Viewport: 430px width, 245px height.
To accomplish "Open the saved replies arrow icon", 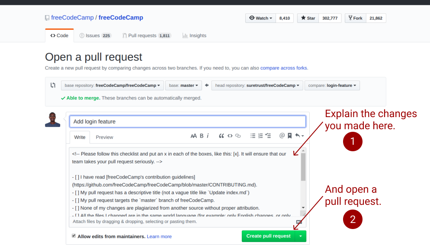I will (299, 136).
